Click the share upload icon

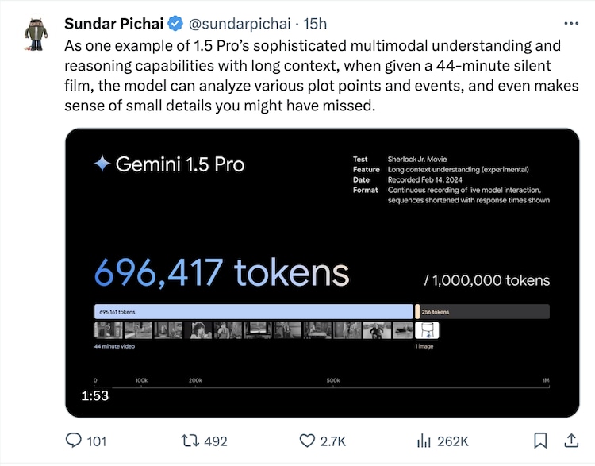point(570,440)
